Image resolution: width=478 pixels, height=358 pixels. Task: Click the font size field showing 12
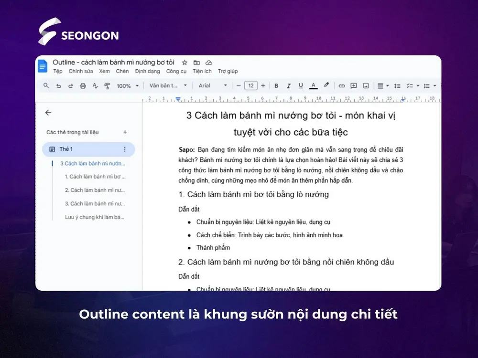click(251, 85)
